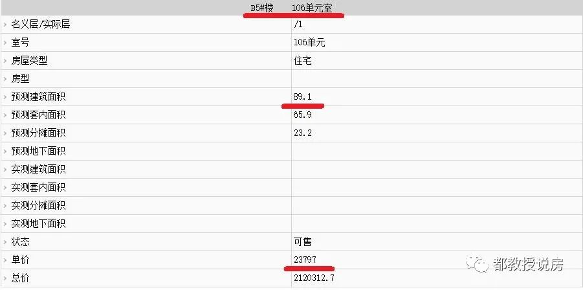The image size is (583, 290).
Task: Click the chevron beside 名义层/实际层
Action: coord(5,25)
